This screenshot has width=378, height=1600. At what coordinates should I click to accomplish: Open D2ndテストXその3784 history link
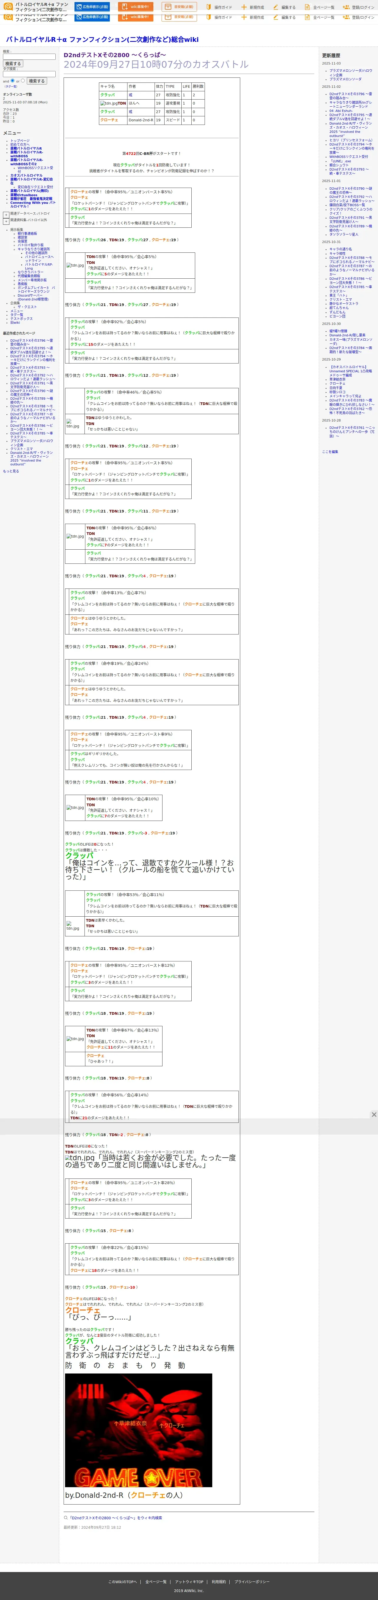point(351,350)
